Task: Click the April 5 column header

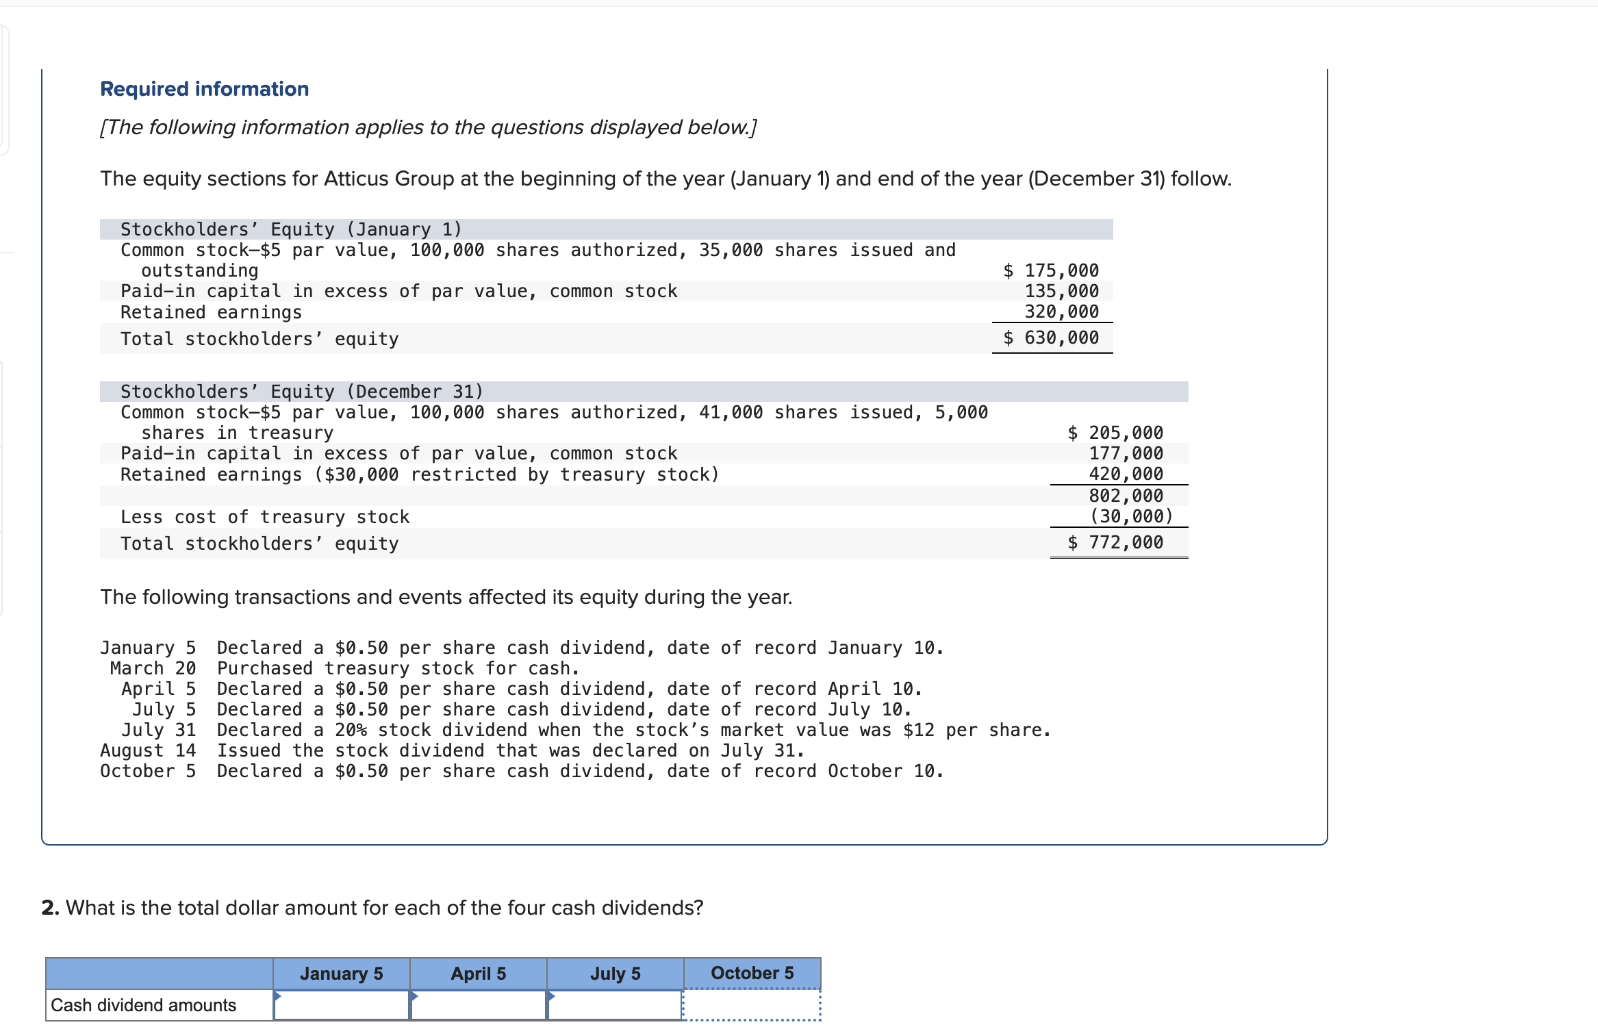Action: [x=478, y=973]
